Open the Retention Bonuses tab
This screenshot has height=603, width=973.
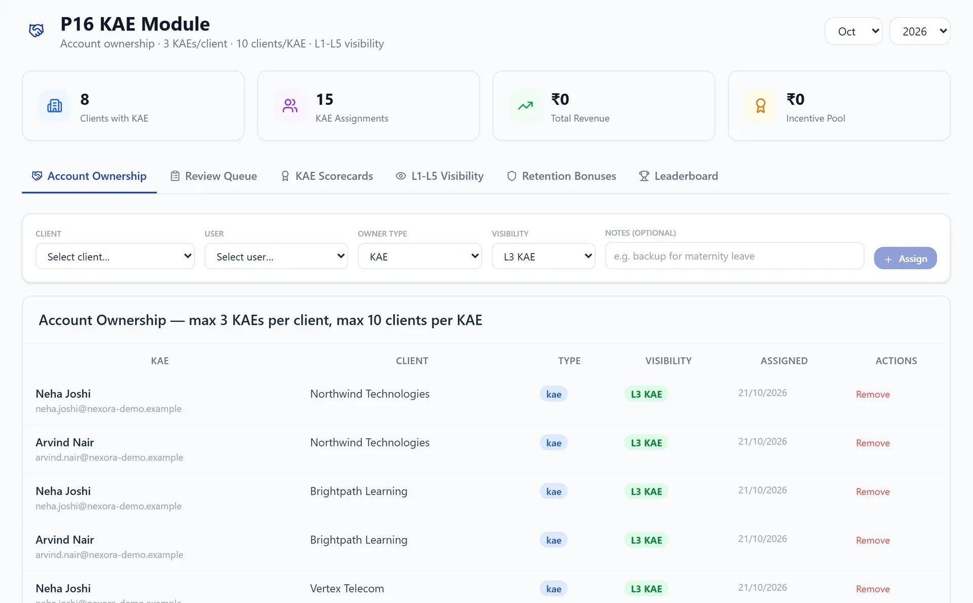(x=562, y=176)
